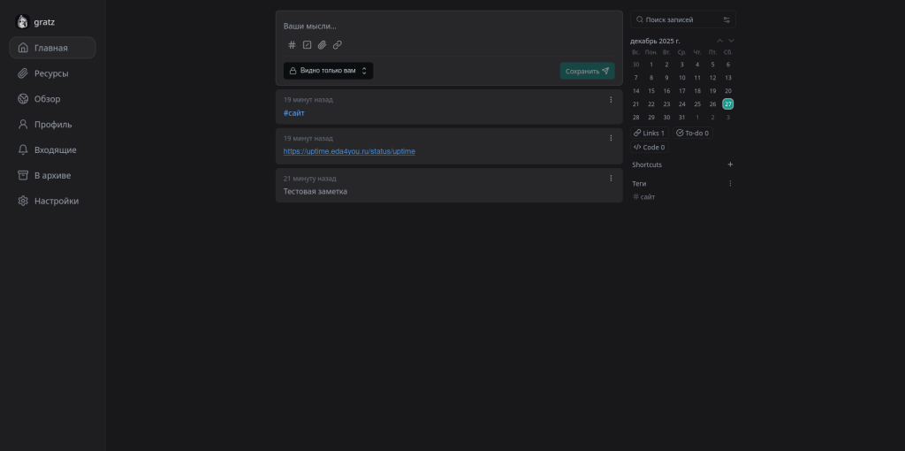Viewport: 905px width, 451px height.
Task: Open the gratz user menu
Action: pyautogui.click(x=37, y=21)
